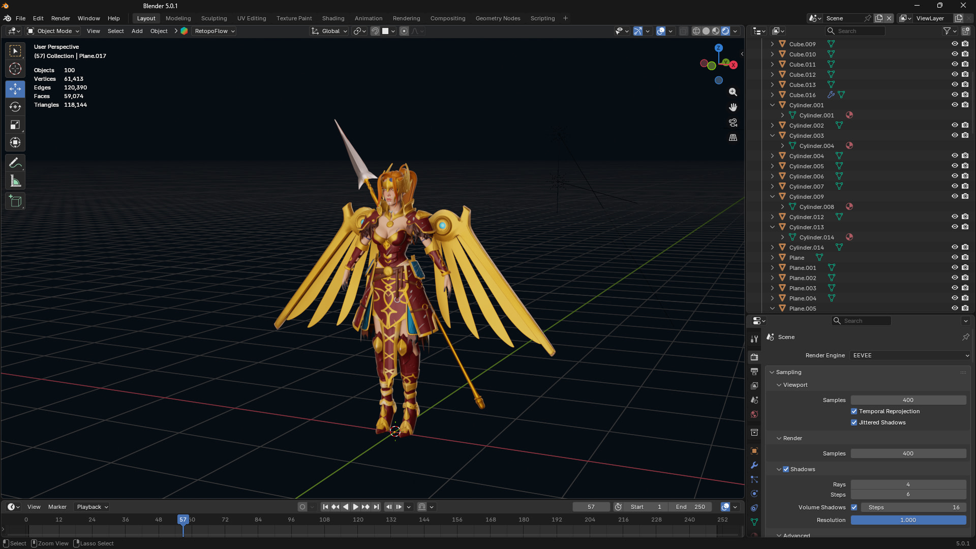
Task: Hide Cube.012 with eye icon
Action: [x=955, y=75]
